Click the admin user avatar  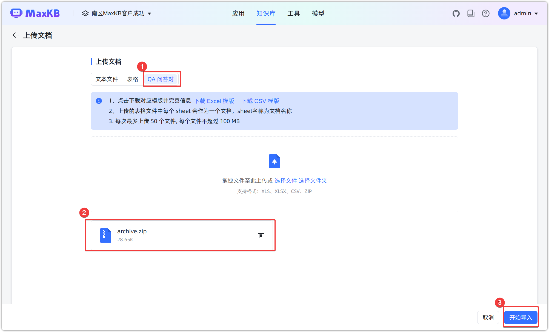tap(504, 13)
